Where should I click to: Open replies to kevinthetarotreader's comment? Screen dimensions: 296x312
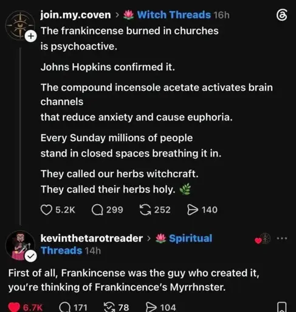point(64,307)
